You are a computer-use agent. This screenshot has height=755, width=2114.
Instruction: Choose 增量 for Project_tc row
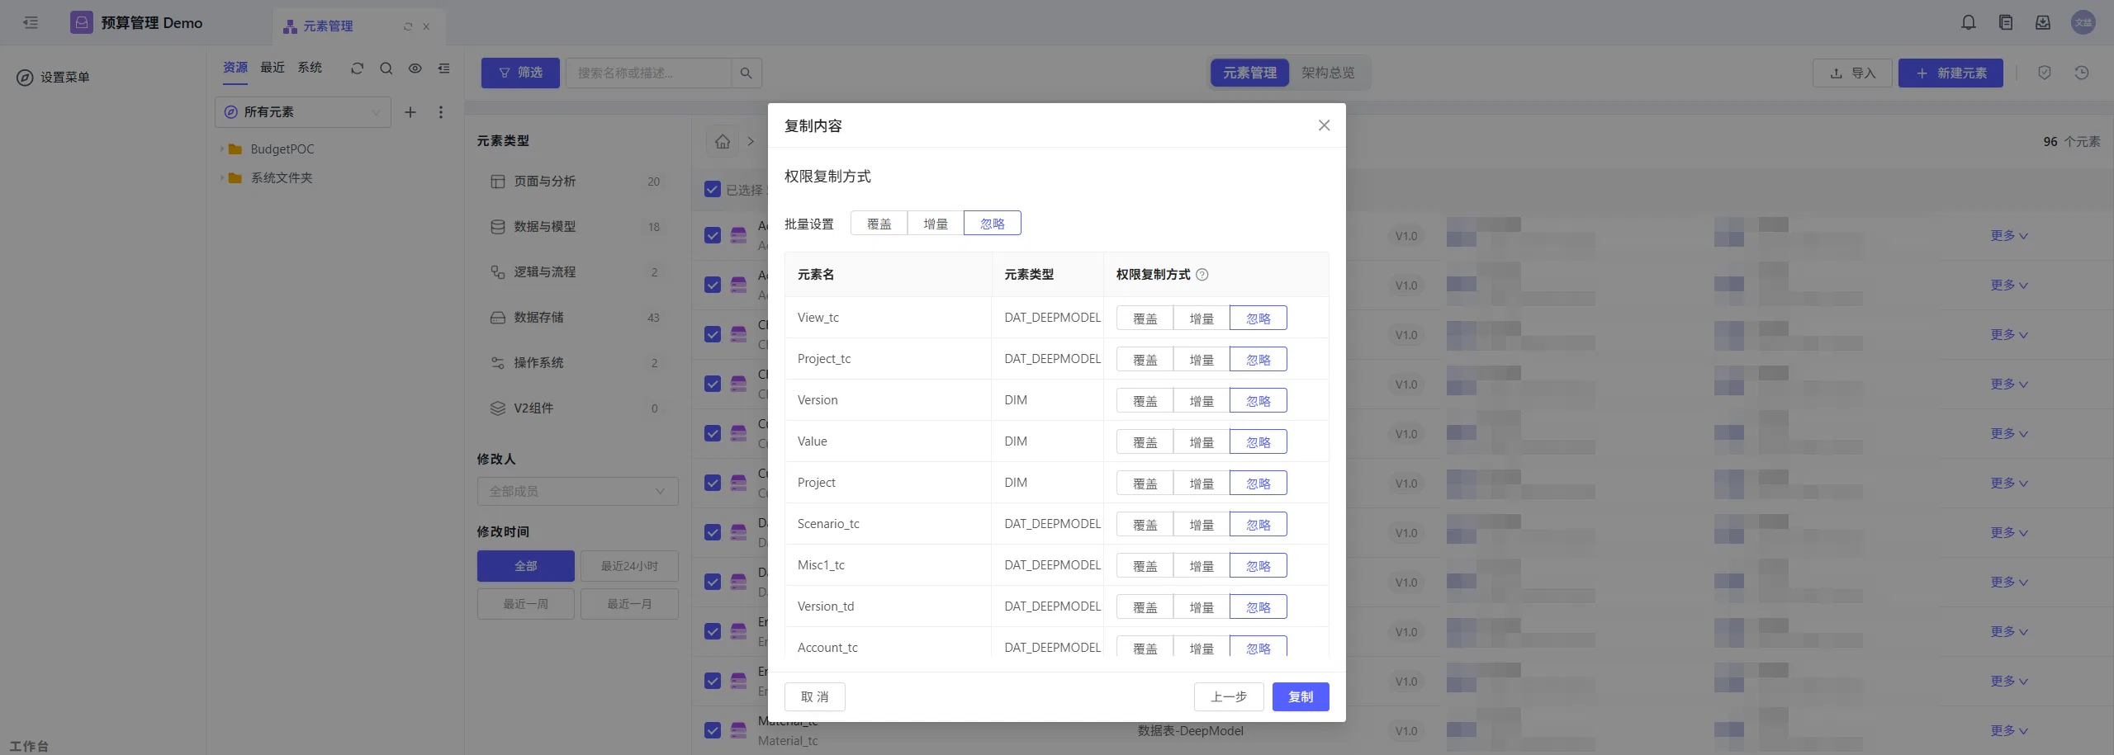(1202, 360)
